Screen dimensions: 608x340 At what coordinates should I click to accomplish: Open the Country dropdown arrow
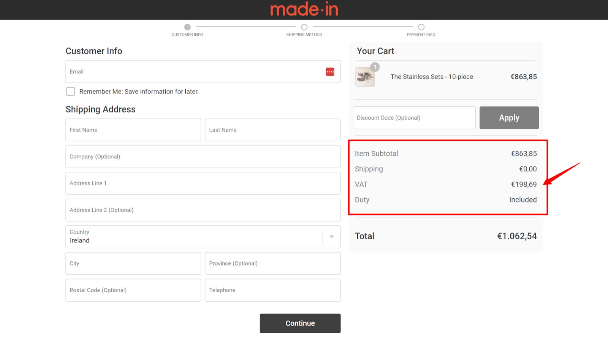(x=332, y=237)
